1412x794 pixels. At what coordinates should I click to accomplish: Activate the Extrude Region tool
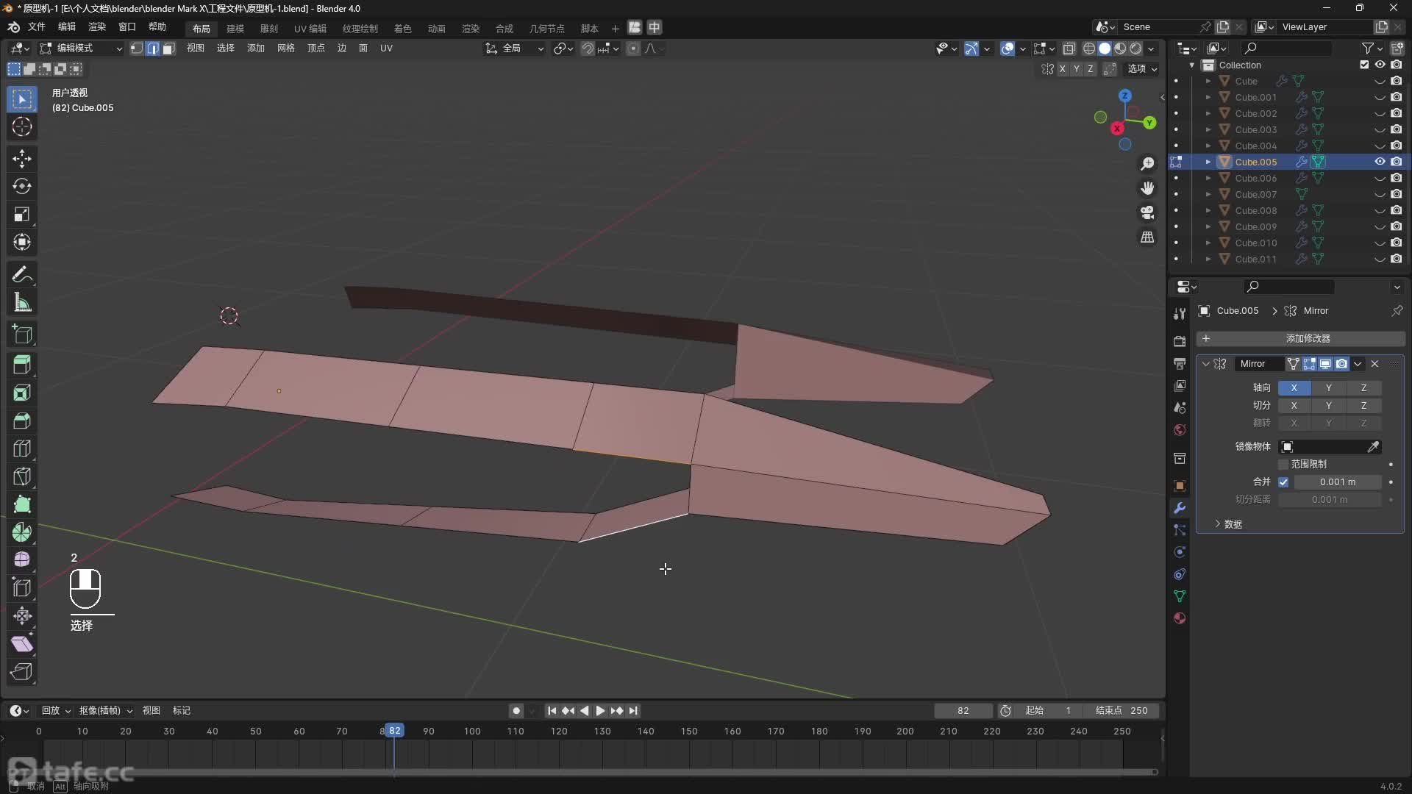tap(22, 365)
